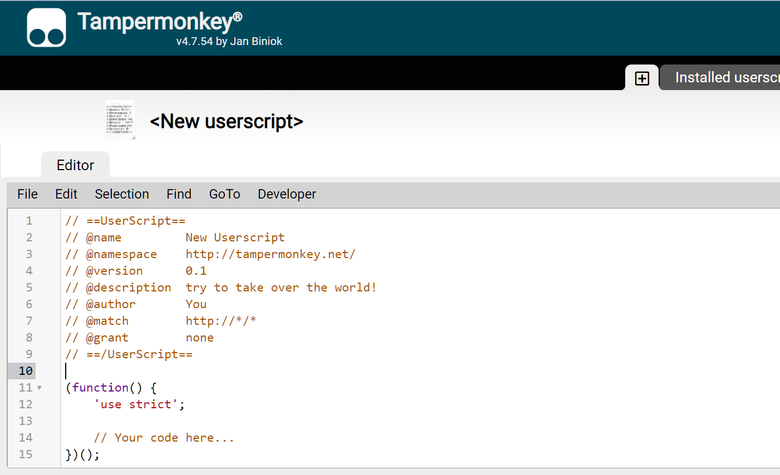The width and height of the screenshot is (780, 475).
Task: Open the Selection menu
Action: pyautogui.click(x=122, y=194)
